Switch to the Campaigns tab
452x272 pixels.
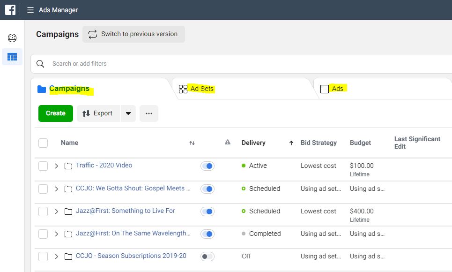pos(101,89)
